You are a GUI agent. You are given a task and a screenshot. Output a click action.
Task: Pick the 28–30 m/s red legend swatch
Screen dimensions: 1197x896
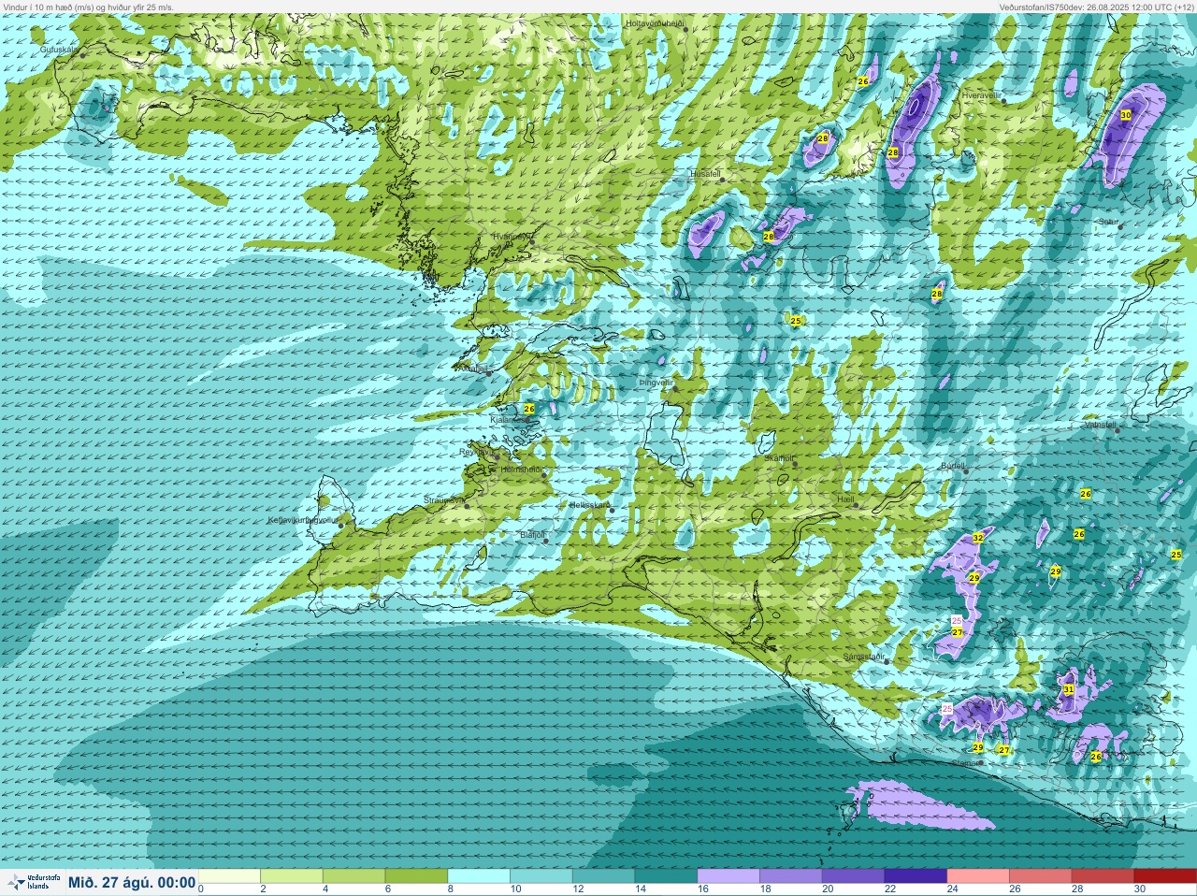tap(1103, 876)
